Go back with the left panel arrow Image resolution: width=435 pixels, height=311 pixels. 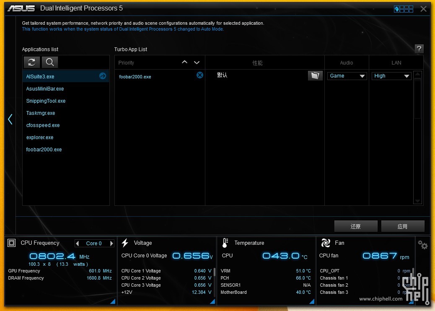click(10, 119)
